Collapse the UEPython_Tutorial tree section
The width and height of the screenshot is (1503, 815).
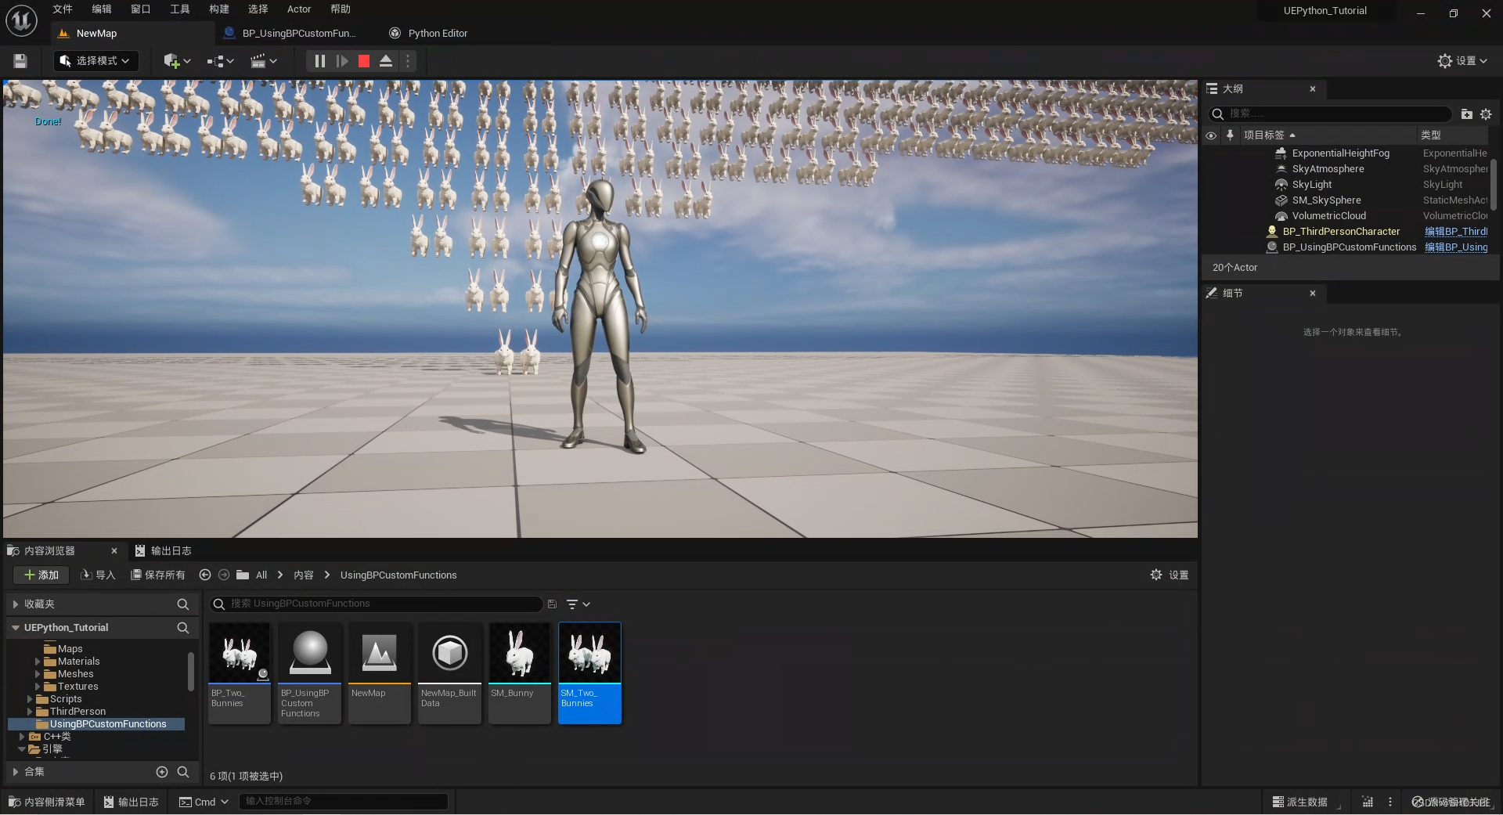click(15, 628)
